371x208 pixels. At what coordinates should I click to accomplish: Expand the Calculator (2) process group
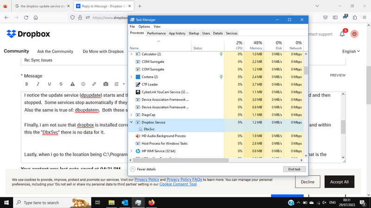[131, 54]
